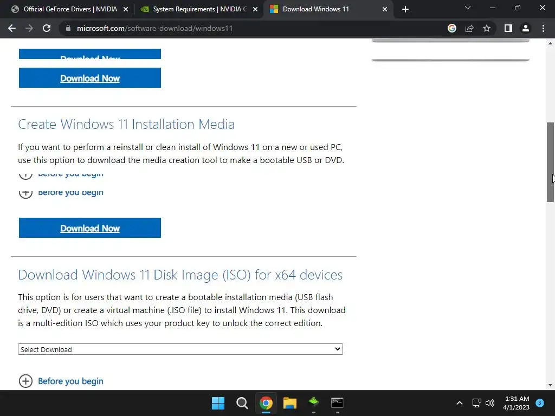This screenshot has width=555, height=416.
Task: Expand Before you begin under ISO section
Action: [x=61, y=381]
